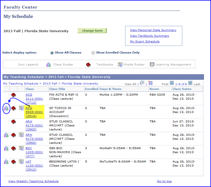Click the download to spreadsheet grid icon
This screenshot has height=187, width=211.
coord(151,83)
